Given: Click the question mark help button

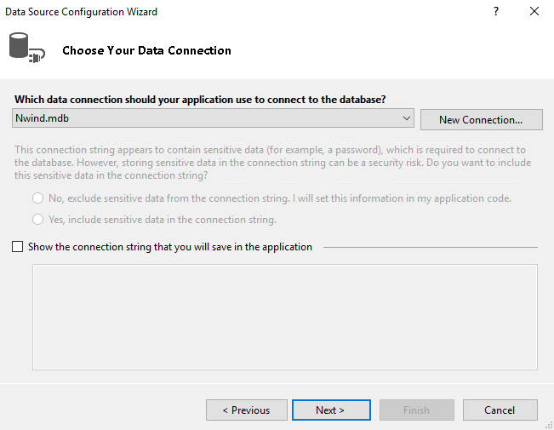Looking at the screenshot, I should pyautogui.click(x=495, y=12).
